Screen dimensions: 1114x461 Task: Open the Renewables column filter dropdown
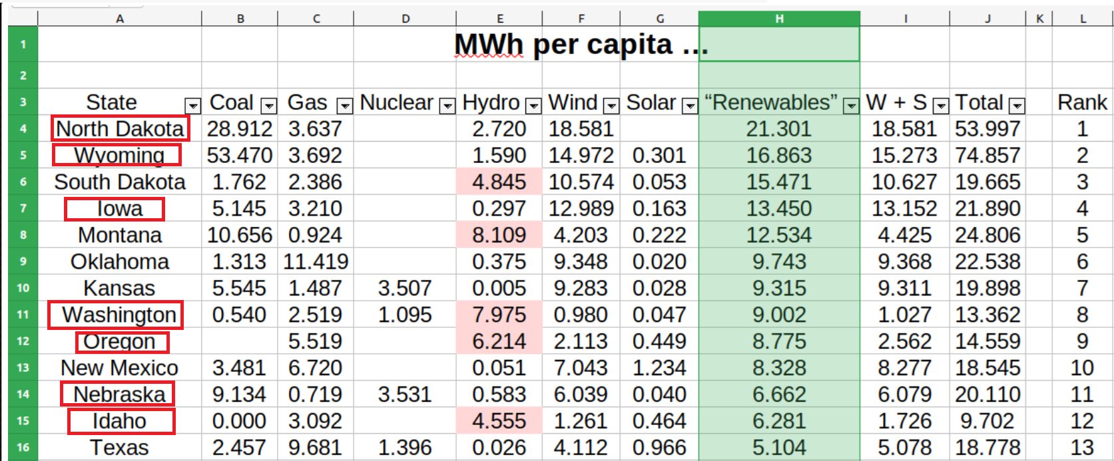[x=851, y=105]
